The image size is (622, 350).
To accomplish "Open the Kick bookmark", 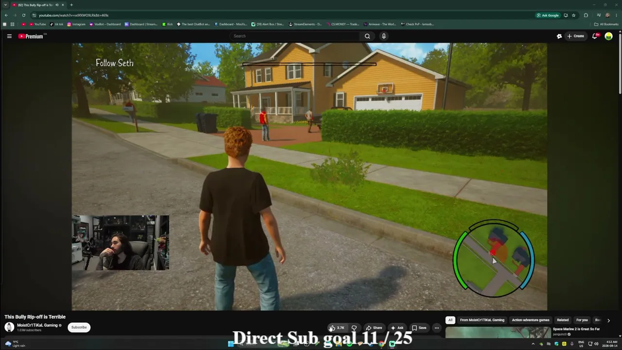I will point(168,24).
